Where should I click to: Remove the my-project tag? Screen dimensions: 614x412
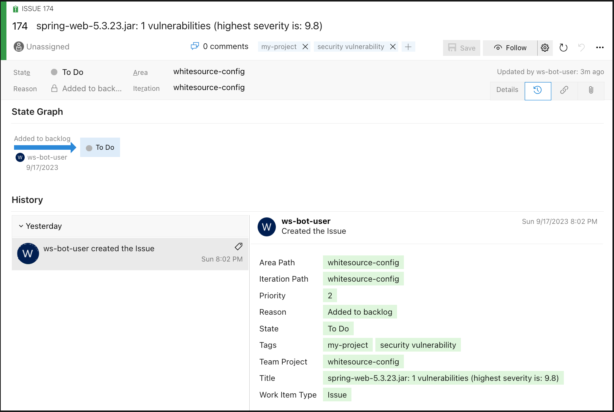[305, 47]
